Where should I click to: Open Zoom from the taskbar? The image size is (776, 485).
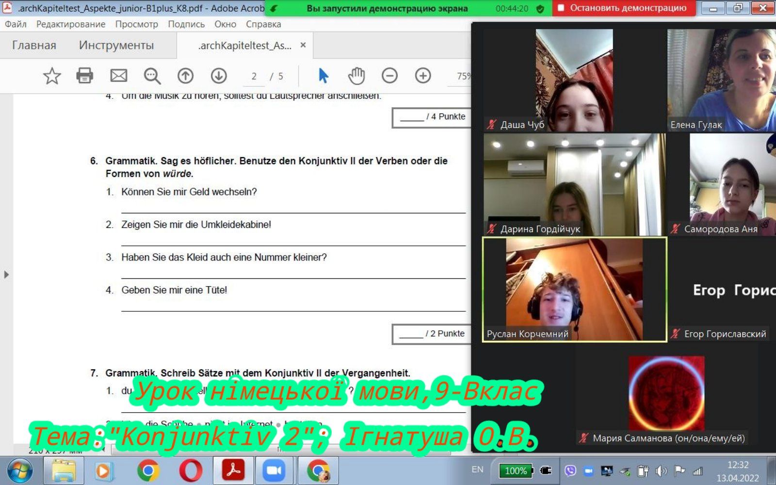(x=274, y=470)
